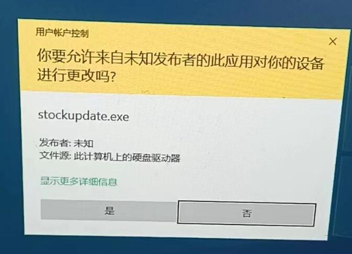Select the stockupdate.exe program name
This screenshot has height=254, width=352.
[x=84, y=116]
